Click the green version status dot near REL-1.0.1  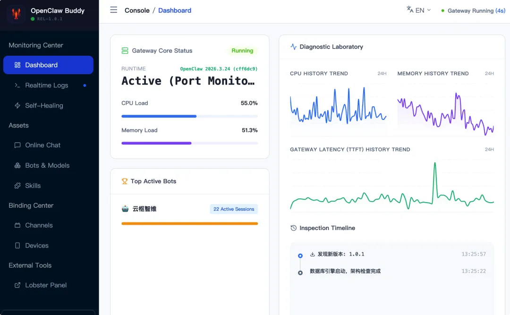click(33, 19)
